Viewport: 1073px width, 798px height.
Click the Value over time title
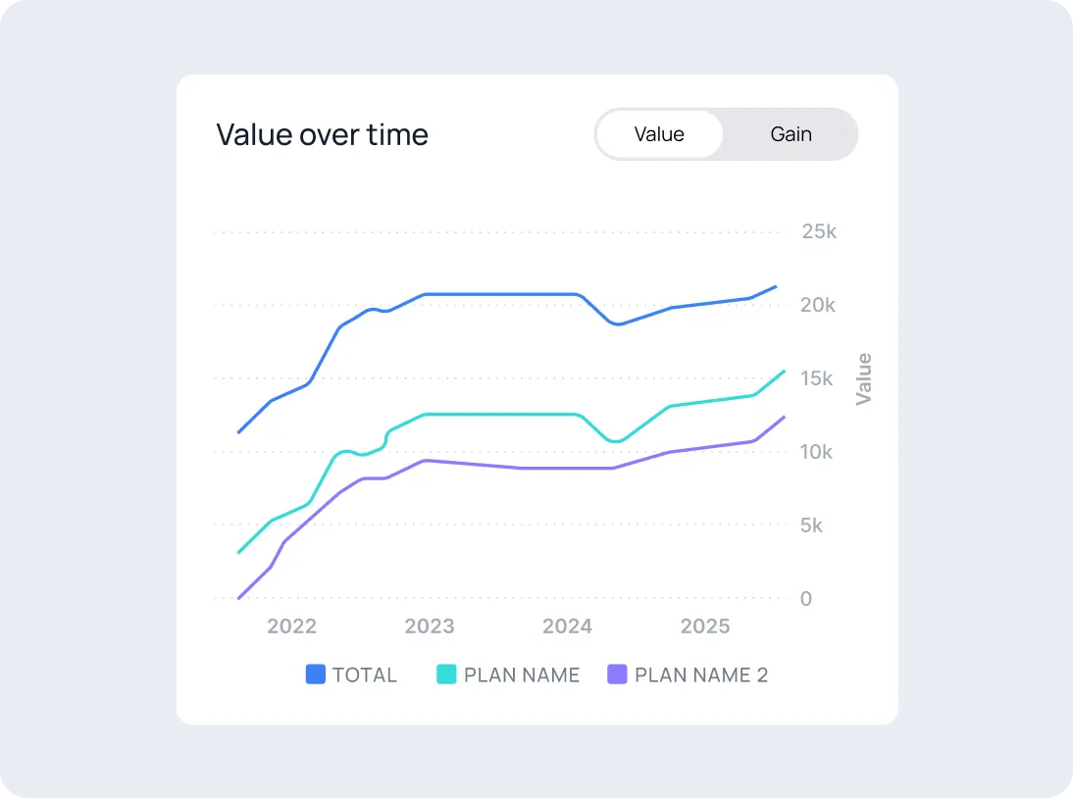(322, 134)
